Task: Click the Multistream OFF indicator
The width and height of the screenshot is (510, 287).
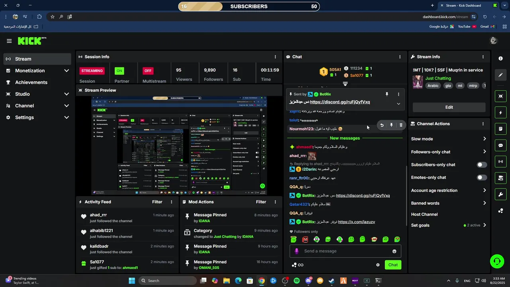Action: point(148,71)
